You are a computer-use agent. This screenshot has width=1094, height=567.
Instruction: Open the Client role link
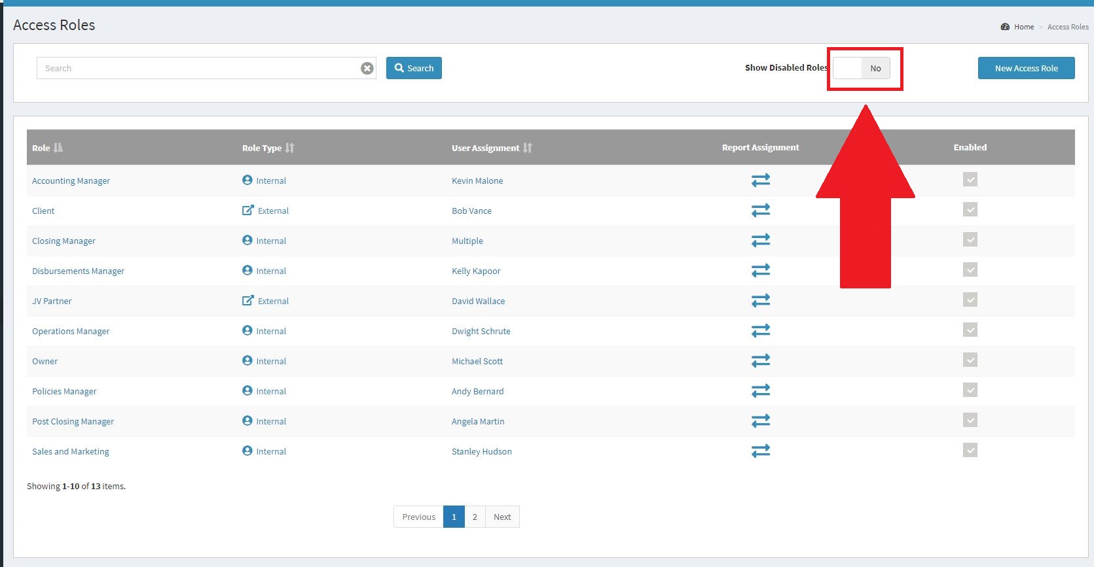point(43,211)
